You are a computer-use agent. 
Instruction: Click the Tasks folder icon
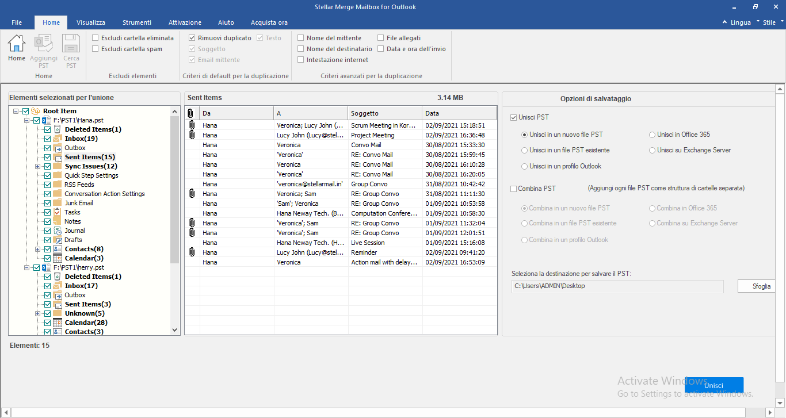pyautogui.click(x=58, y=212)
